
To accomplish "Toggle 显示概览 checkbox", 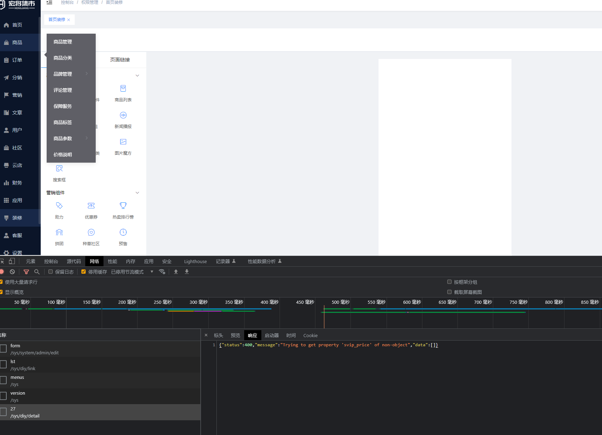I will [1, 292].
